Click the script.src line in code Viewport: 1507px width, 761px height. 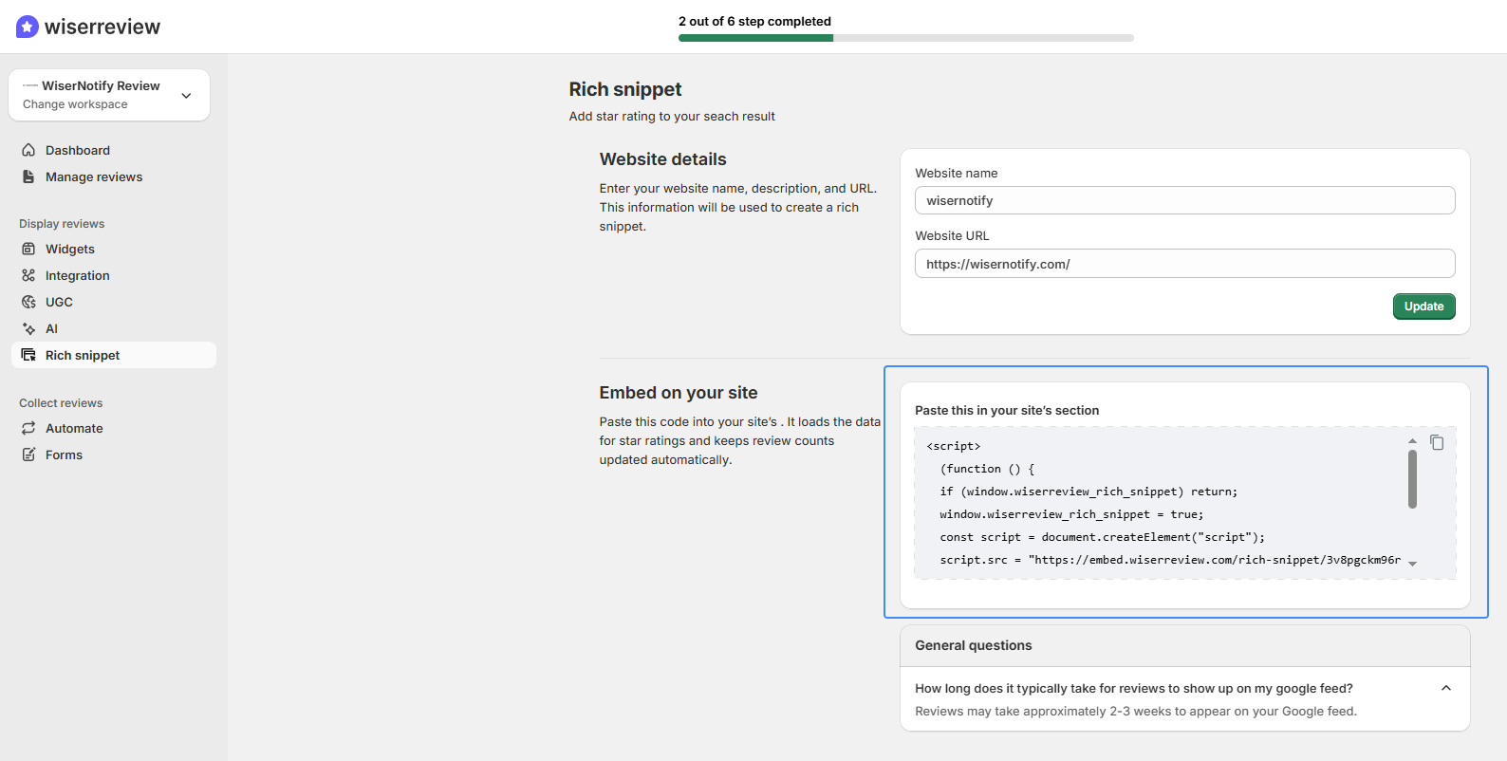1170,560
